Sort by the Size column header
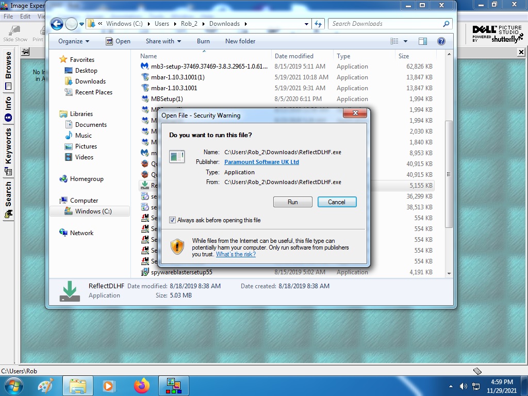This screenshot has height=396, width=528. click(x=416, y=56)
